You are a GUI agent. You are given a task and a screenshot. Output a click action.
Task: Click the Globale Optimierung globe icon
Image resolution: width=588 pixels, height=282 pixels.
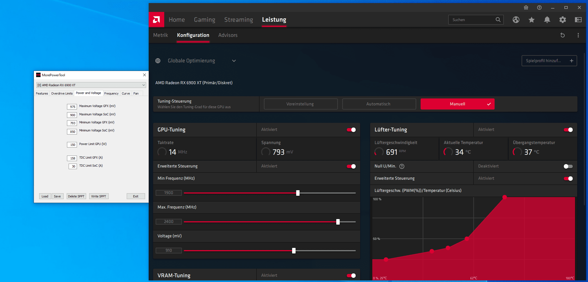coord(158,61)
